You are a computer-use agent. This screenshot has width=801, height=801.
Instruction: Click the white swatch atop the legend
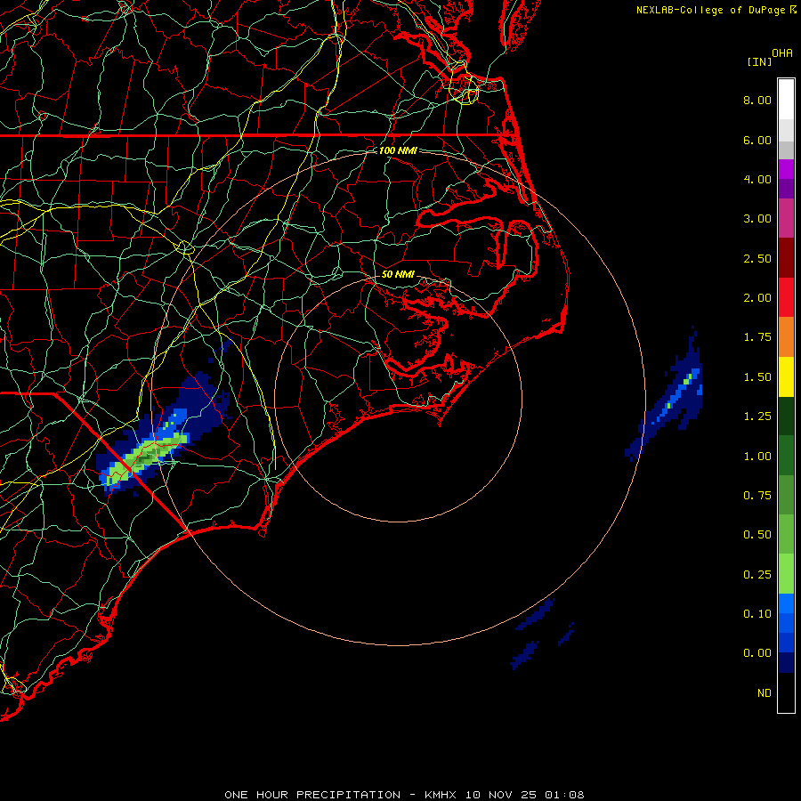[x=786, y=99]
